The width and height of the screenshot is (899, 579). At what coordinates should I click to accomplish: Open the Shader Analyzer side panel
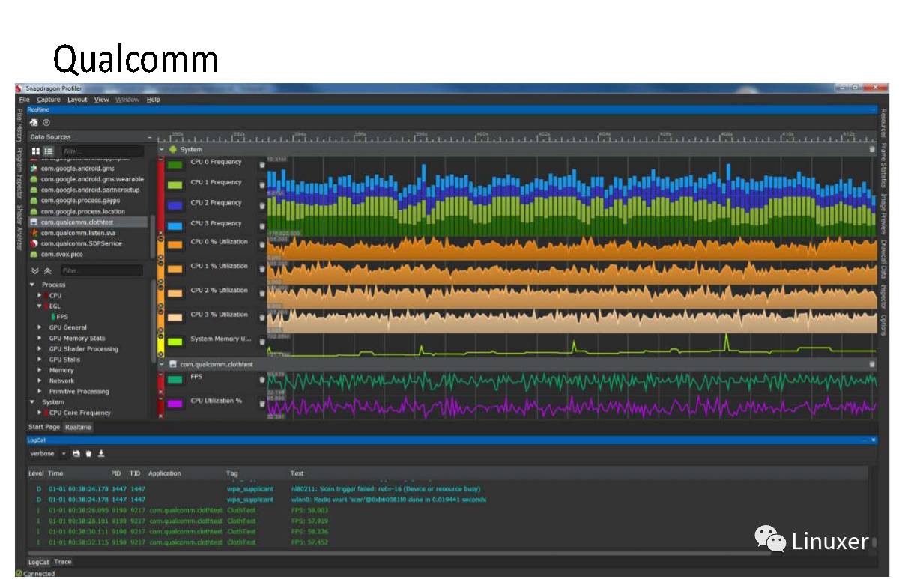coord(20,228)
